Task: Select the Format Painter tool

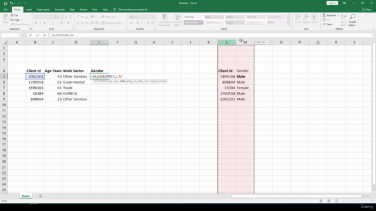Action: pos(20,25)
